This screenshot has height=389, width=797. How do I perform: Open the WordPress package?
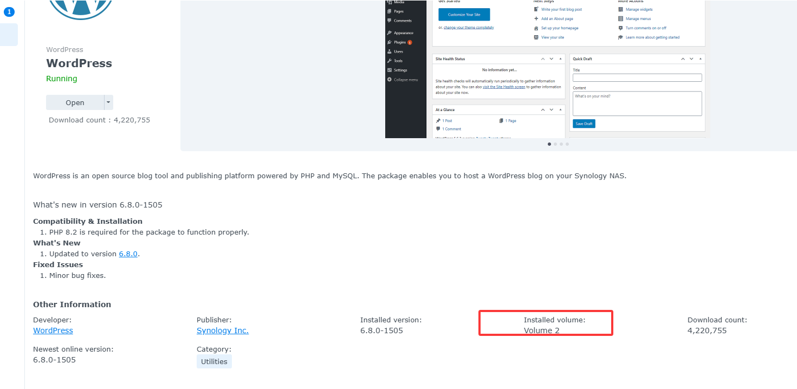coord(75,102)
